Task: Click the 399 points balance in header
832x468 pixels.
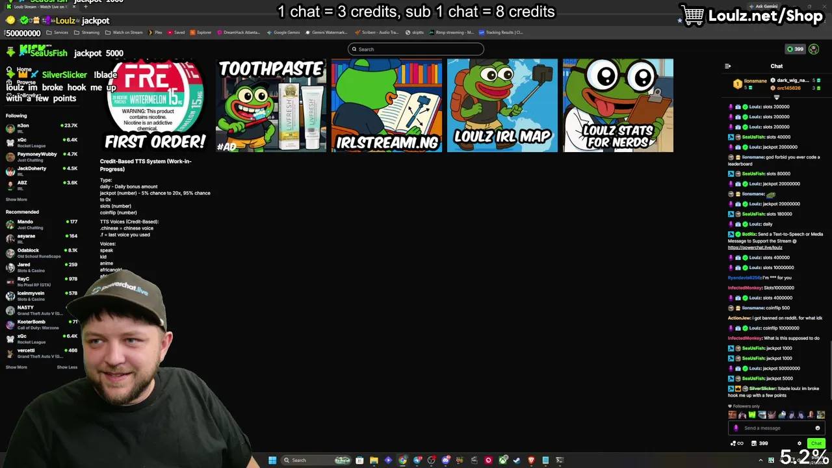Action: (795, 49)
